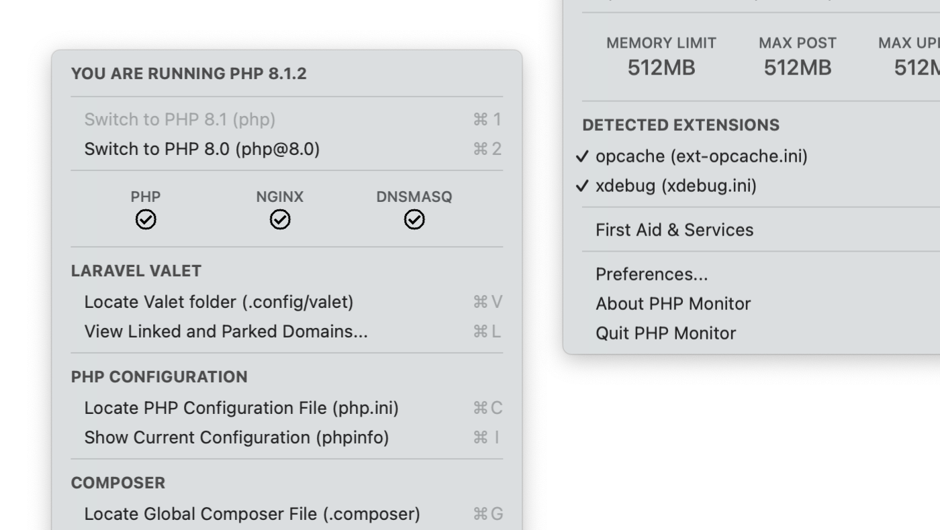This screenshot has height=530, width=940.
Task: Toggle the xdebug extension checkmark
Action: coord(582,186)
